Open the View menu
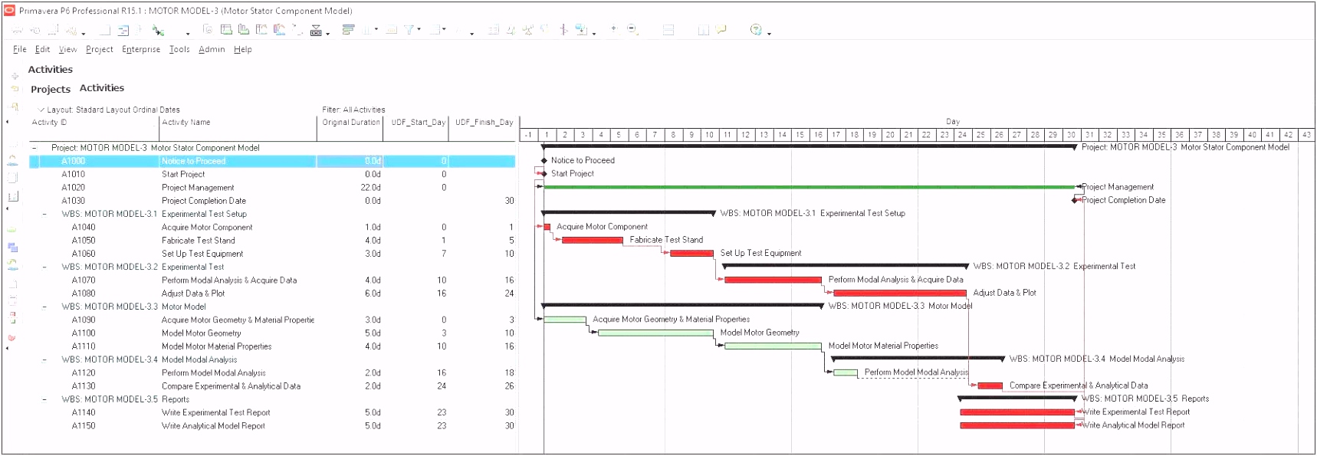The height and width of the screenshot is (456, 1317). (67, 49)
